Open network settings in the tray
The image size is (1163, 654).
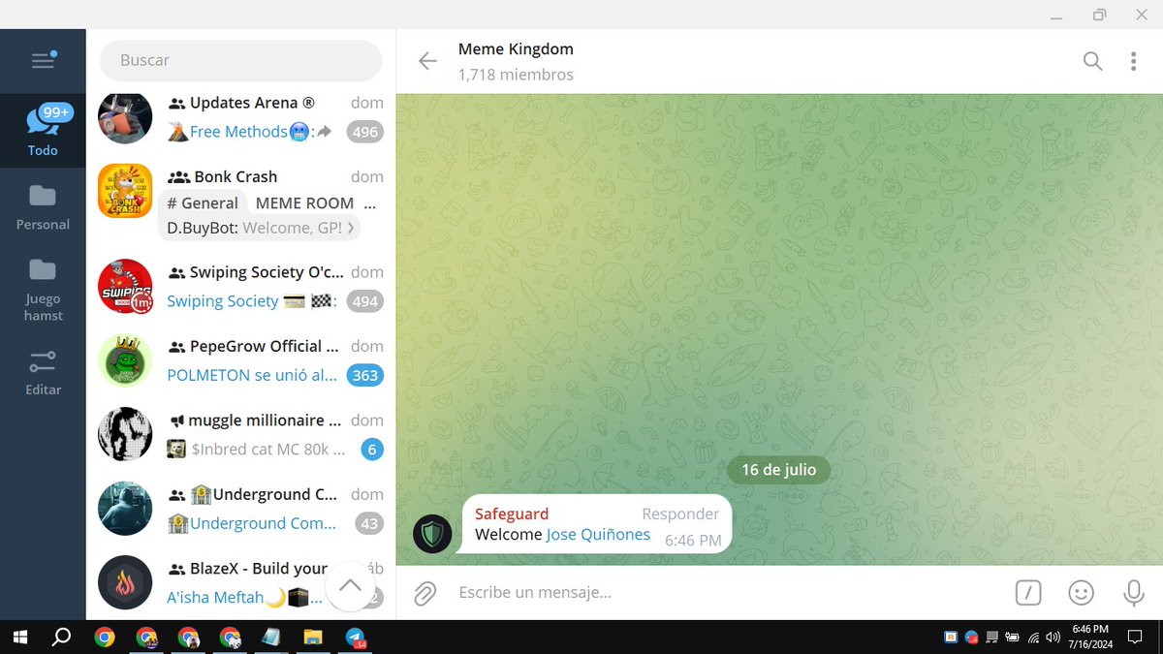(x=1034, y=638)
